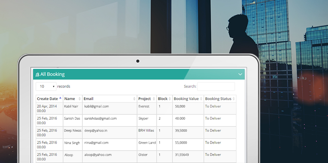Sort by Create Date column
Screen dimensions: 328x163
[49, 99]
